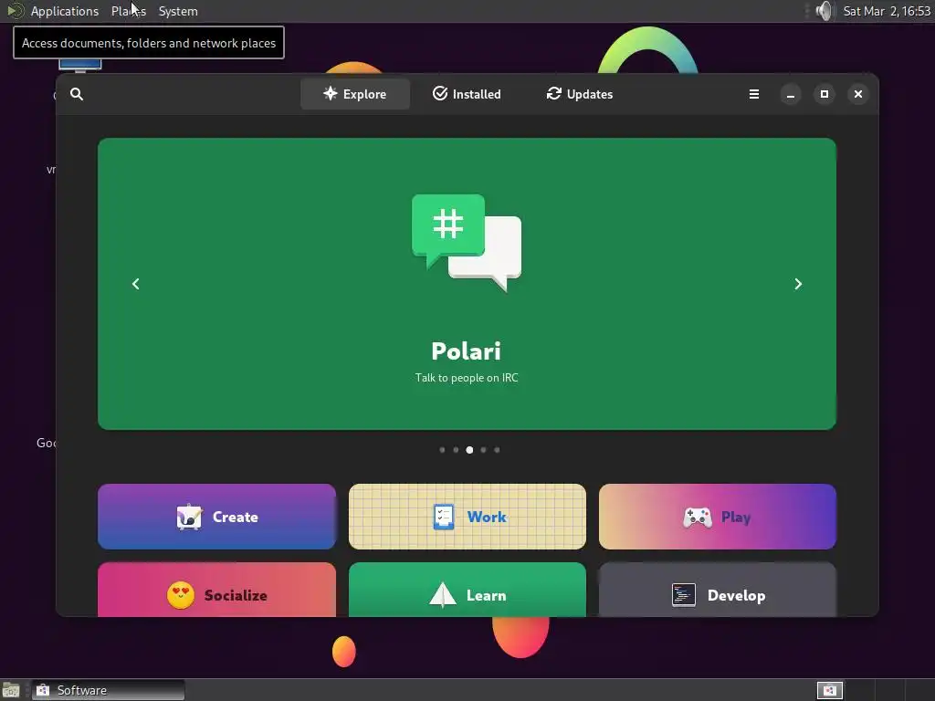Open the Work category
Image resolution: width=935 pixels, height=701 pixels.
[467, 517]
